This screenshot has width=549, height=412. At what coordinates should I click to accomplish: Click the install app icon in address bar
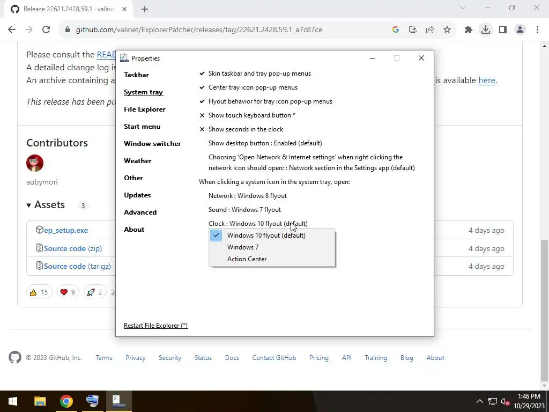[x=412, y=30]
